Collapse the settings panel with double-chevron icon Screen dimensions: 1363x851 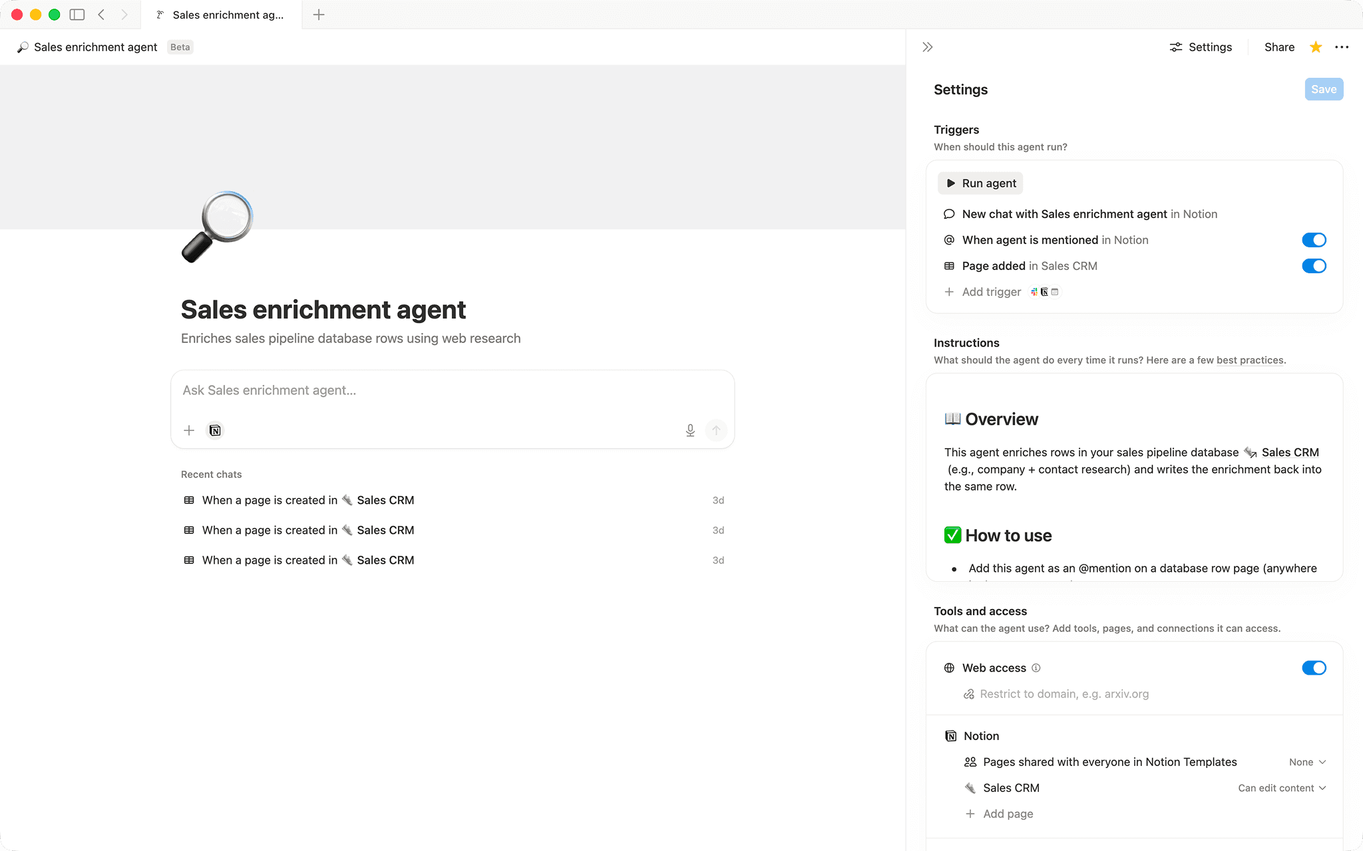[x=927, y=47]
